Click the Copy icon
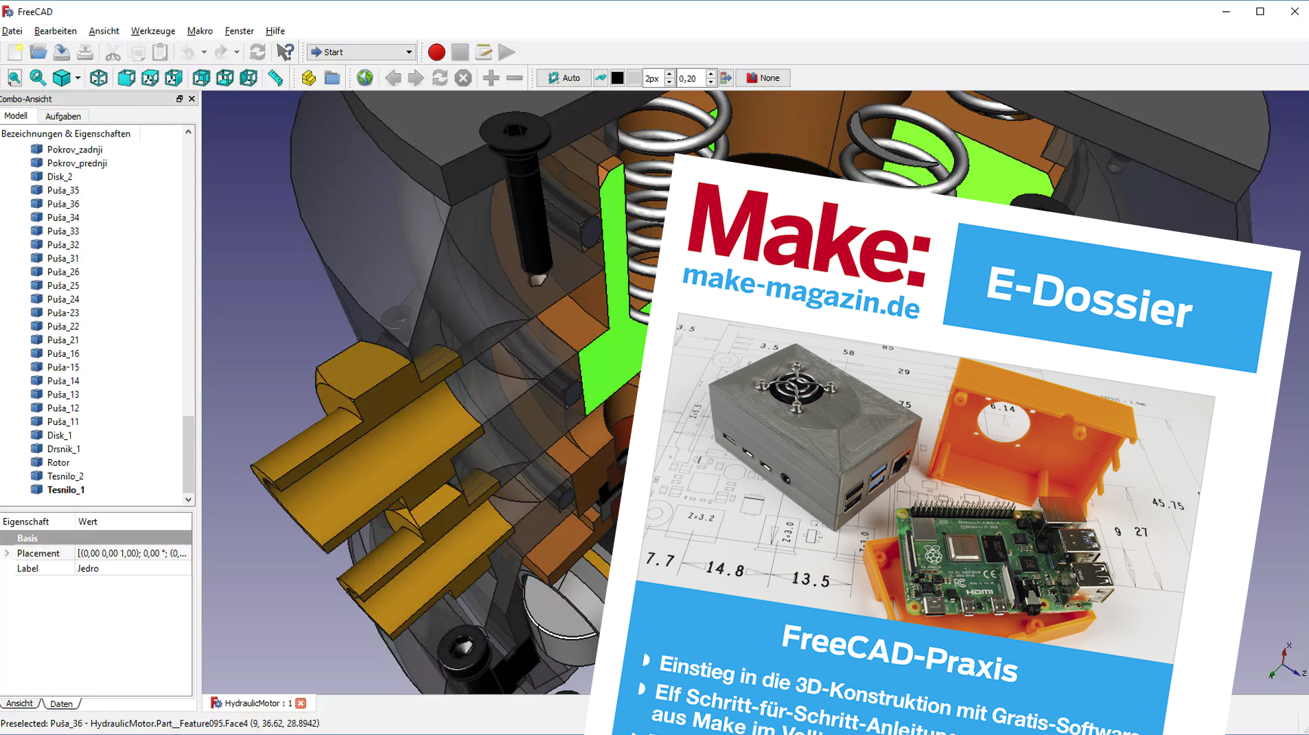 pos(137,52)
